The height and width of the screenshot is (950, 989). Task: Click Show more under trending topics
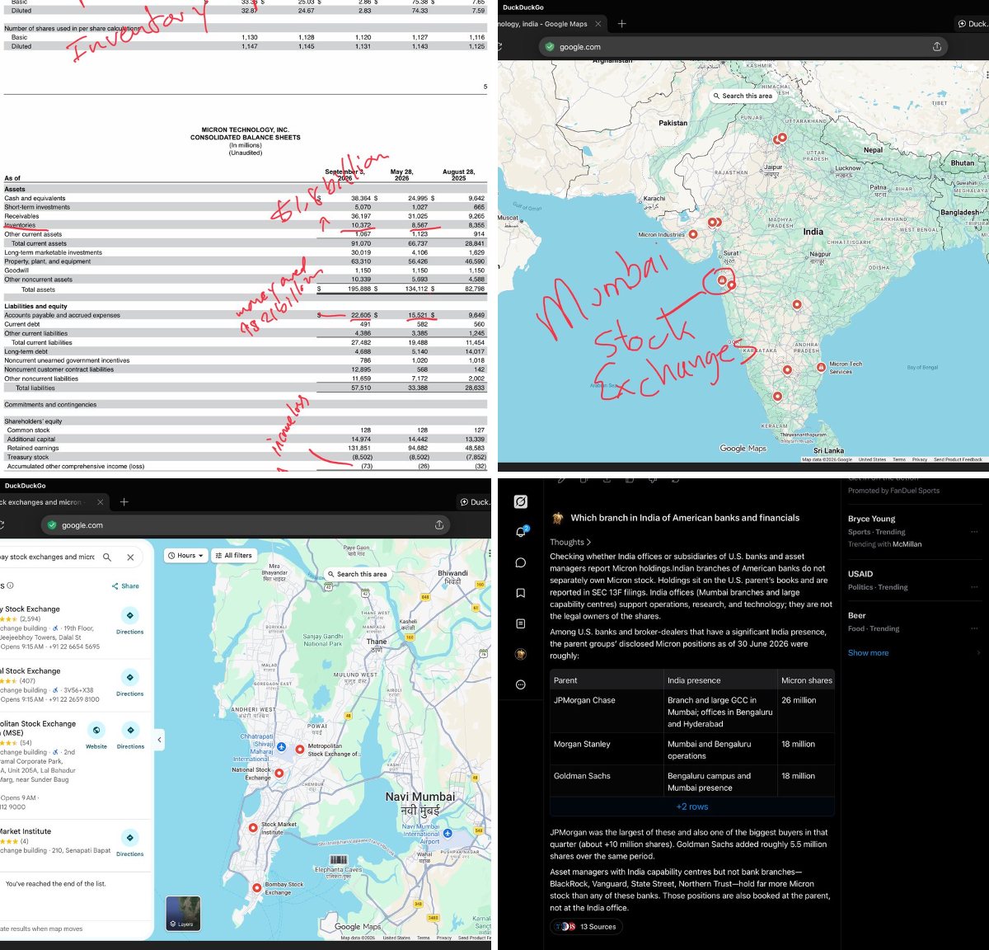tap(869, 653)
